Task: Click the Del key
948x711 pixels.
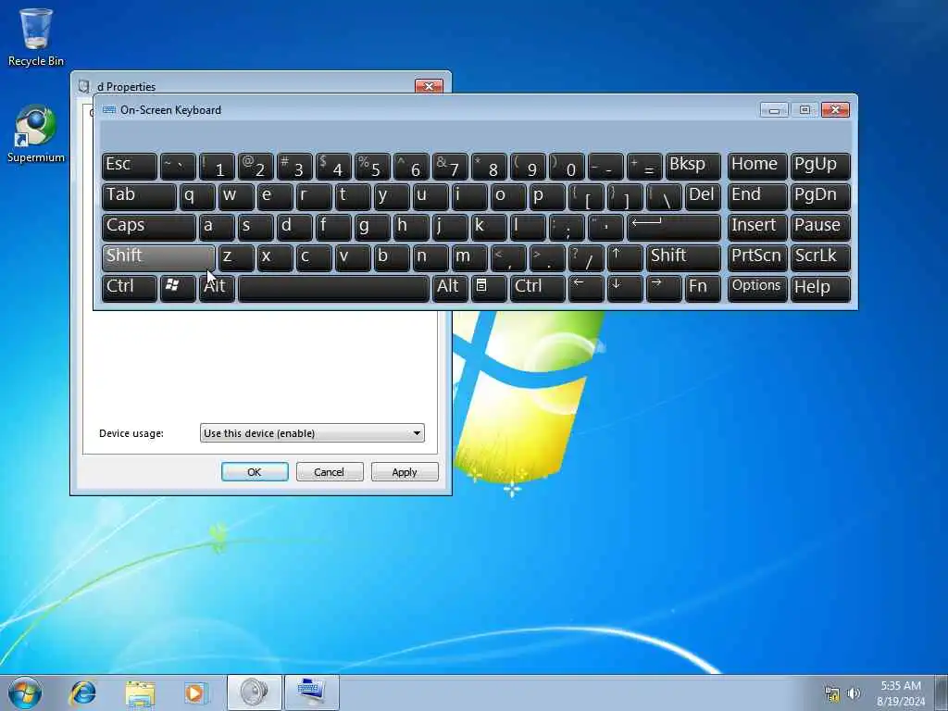Action: click(704, 197)
